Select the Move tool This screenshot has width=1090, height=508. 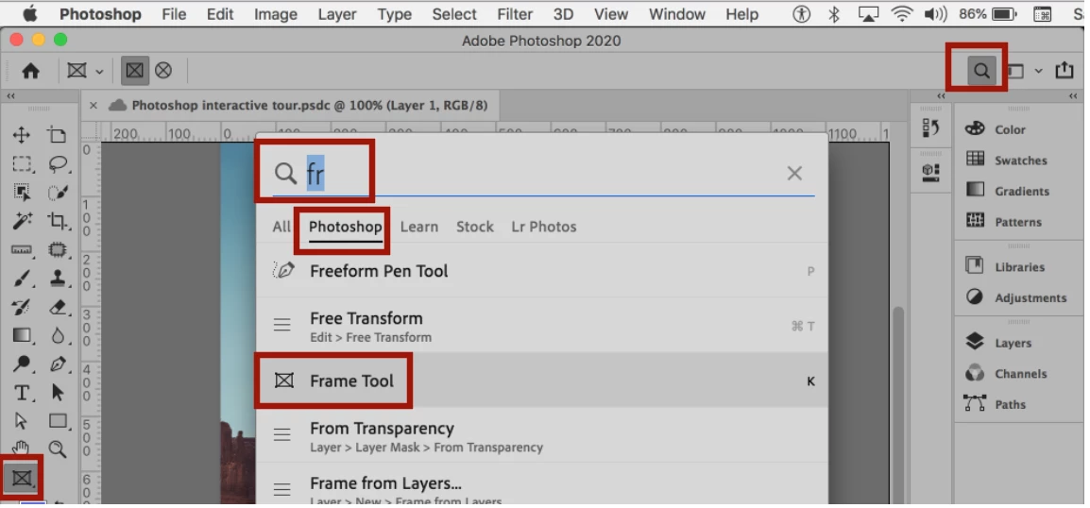coord(22,135)
